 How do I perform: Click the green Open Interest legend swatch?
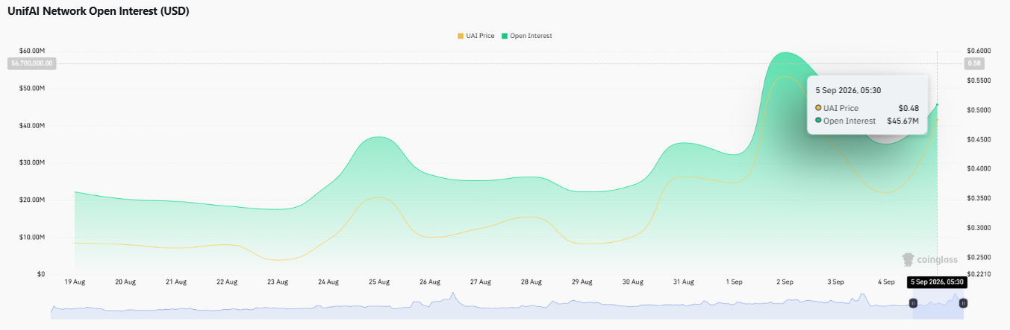pos(505,36)
